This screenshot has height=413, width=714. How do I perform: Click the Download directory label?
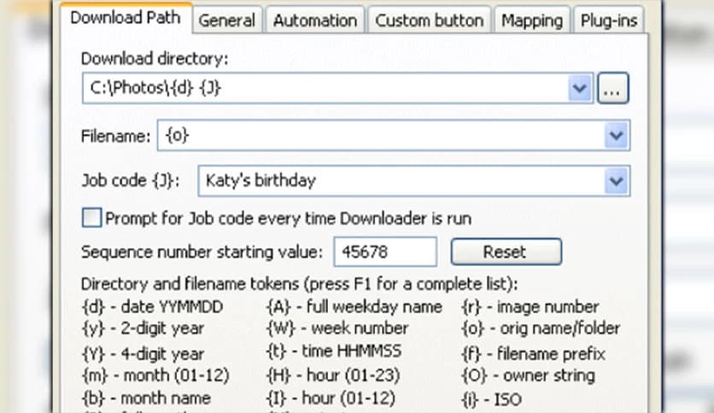[155, 59]
